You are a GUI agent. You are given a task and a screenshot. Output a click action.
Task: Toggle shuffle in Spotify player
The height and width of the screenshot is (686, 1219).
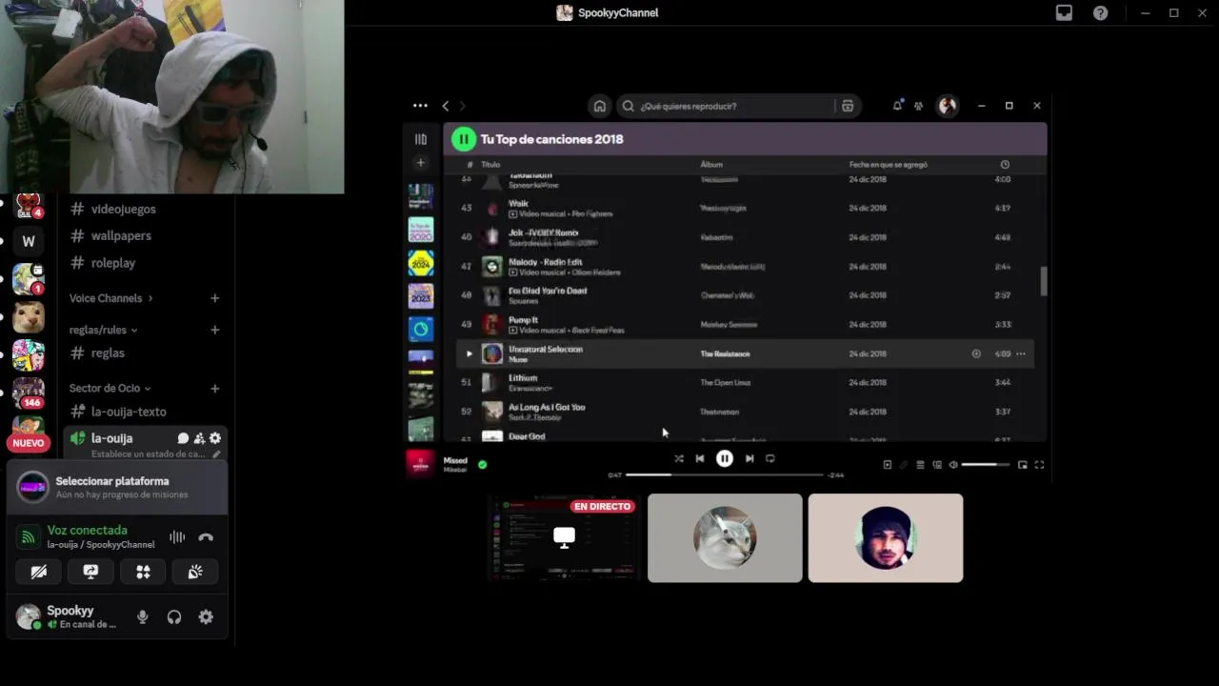(679, 458)
